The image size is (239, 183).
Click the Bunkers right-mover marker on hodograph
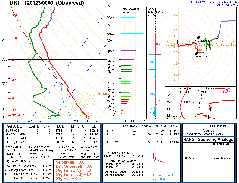196,53
